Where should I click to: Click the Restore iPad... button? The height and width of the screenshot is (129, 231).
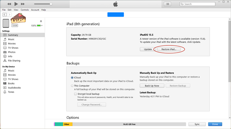pos(169,49)
